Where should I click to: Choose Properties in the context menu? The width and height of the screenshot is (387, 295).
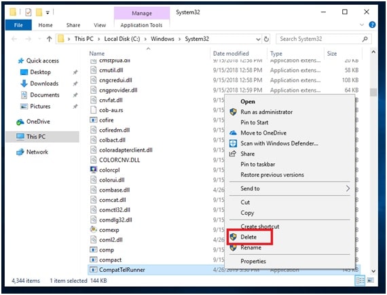[x=253, y=261]
